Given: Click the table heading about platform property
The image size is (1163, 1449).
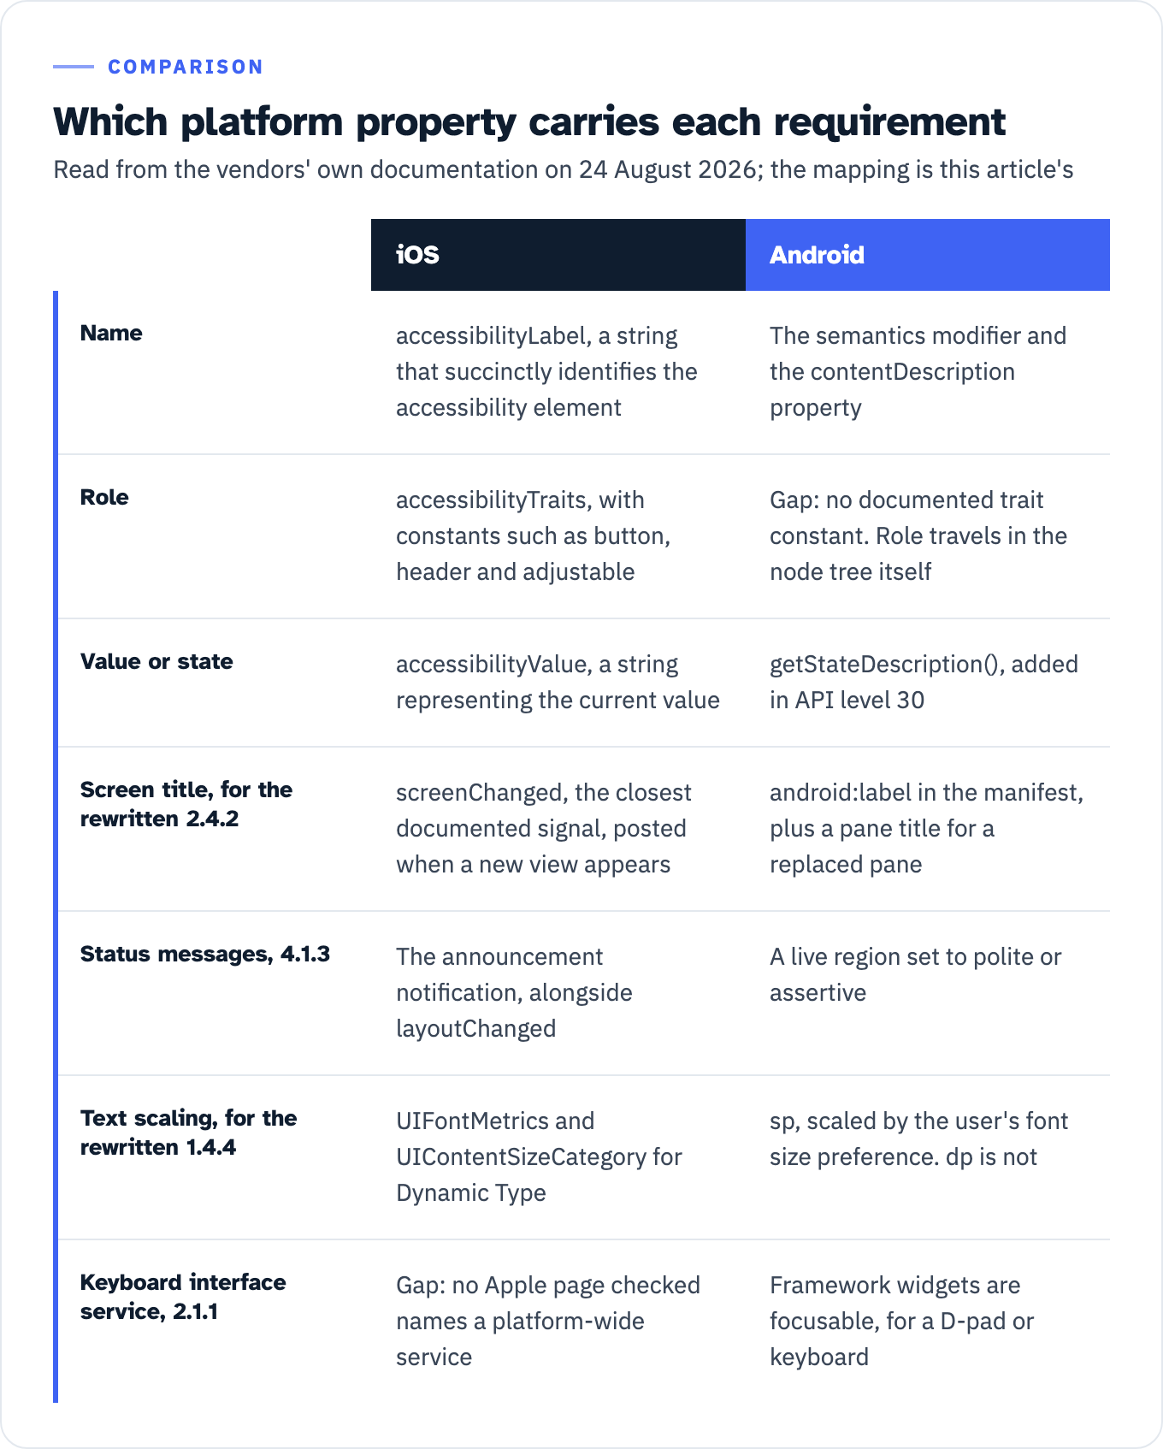Looking at the screenshot, I should point(529,121).
